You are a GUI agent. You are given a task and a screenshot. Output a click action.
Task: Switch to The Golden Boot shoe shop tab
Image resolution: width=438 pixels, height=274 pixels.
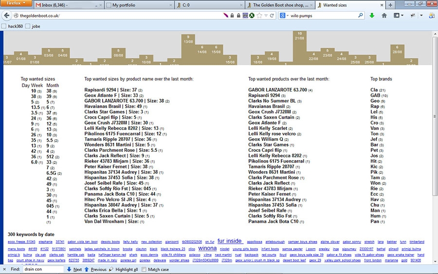coord(280,5)
